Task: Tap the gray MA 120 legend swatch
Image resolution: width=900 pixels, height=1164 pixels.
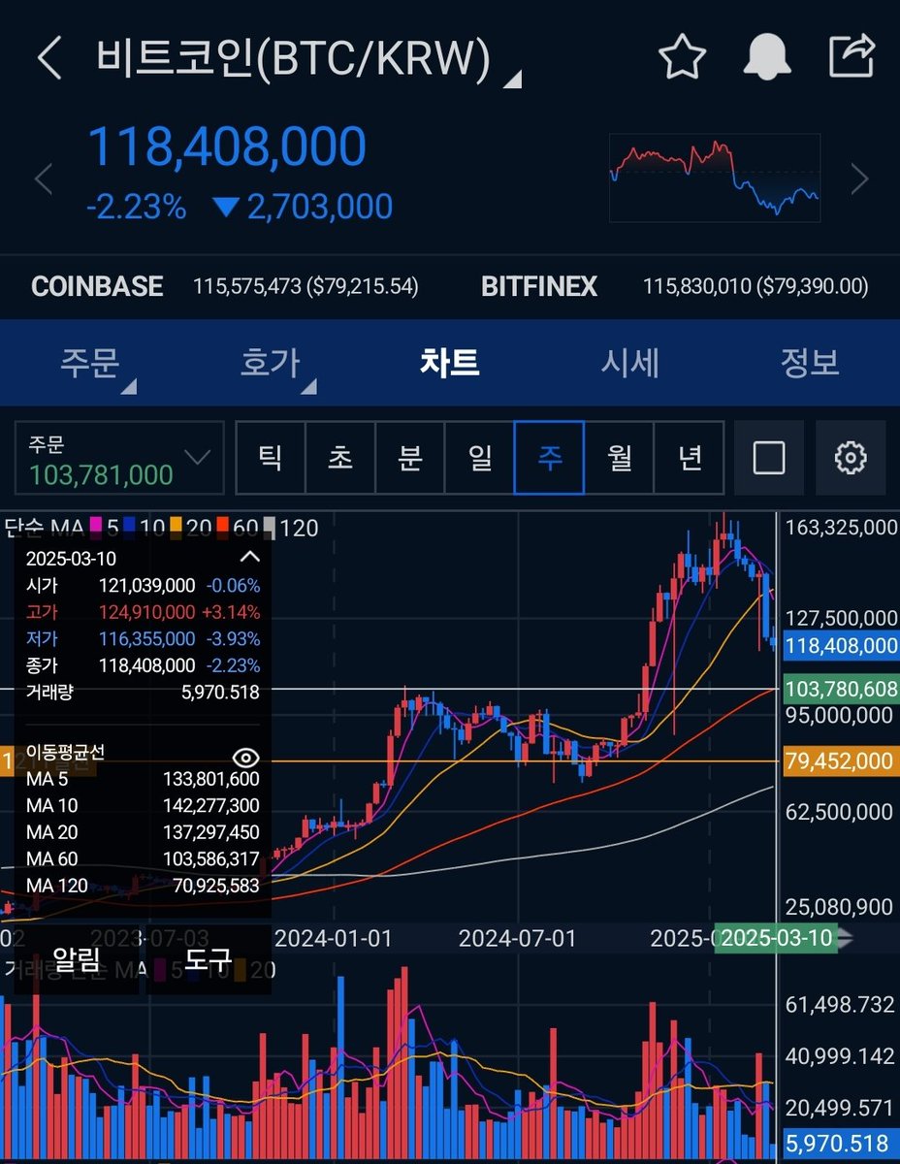Action: (270, 528)
